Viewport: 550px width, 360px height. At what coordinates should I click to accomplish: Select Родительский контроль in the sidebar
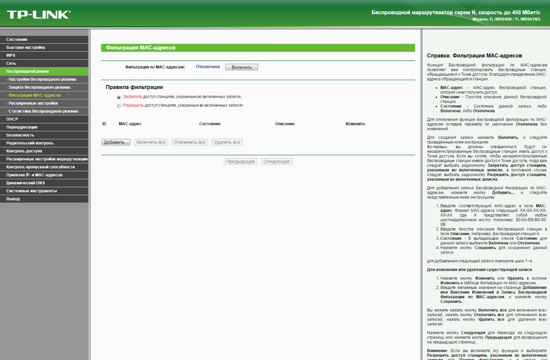[30, 143]
